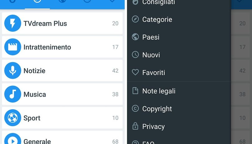Open the Notizie category with 42 channels
The width and height of the screenshot is (252, 144).
(62, 70)
